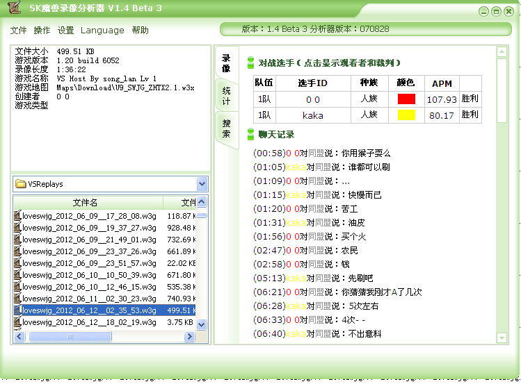The width and height of the screenshot is (521, 384).
Task: Click the 选手ID column header
Action: 313,83
